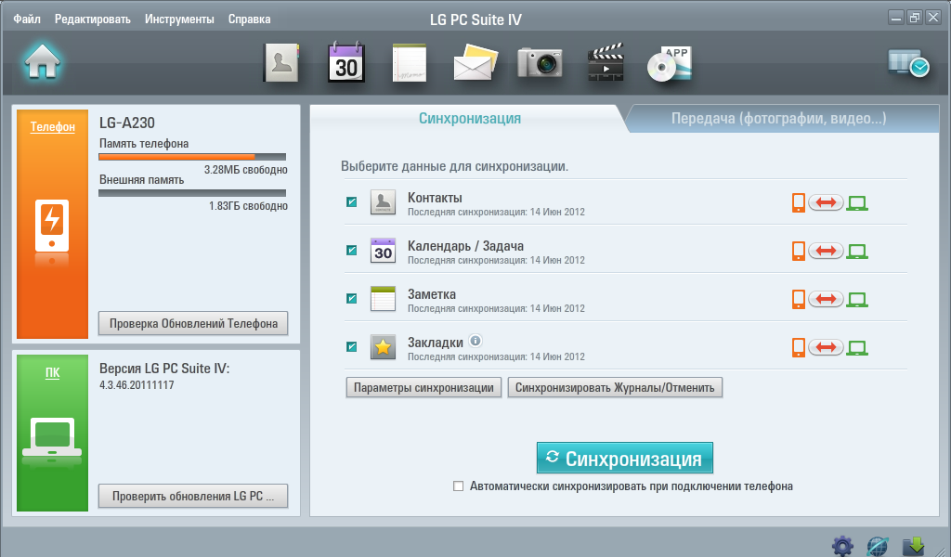Viewport: 951px width, 557px height.
Task: Click the phone icon in Контакты row
Action: [799, 202]
